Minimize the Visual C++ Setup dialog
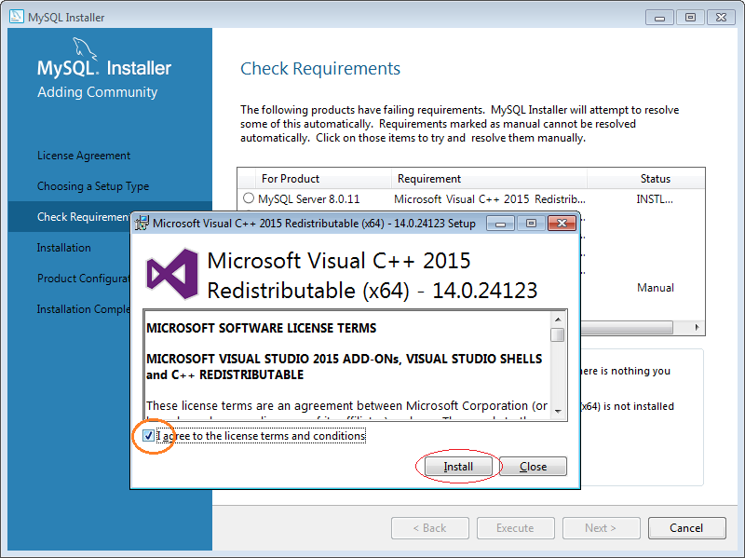The height and width of the screenshot is (558, 745). tap(500, 224)
